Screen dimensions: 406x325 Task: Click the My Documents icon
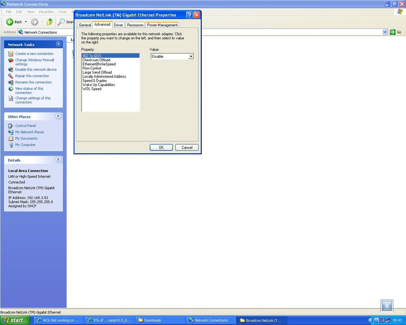click(x=11, y=139)
